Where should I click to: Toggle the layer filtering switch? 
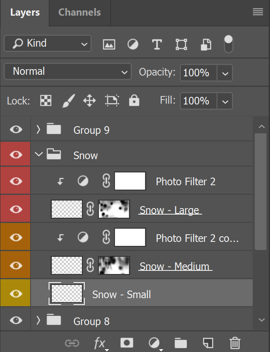(x=229, y=44)
